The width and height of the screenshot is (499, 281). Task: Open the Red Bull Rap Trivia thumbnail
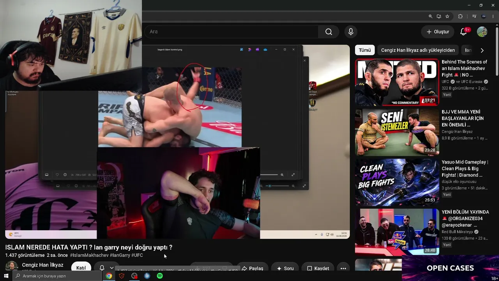397,232
